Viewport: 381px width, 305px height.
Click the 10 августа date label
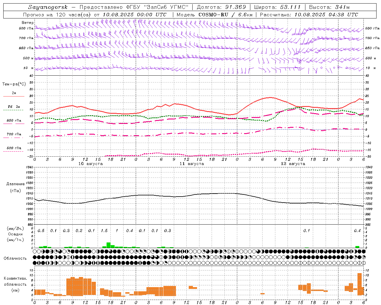point(90,164)
